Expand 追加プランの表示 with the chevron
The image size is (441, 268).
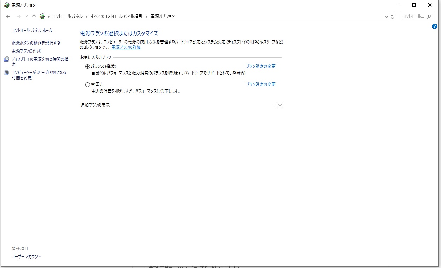tap(280, 105)
